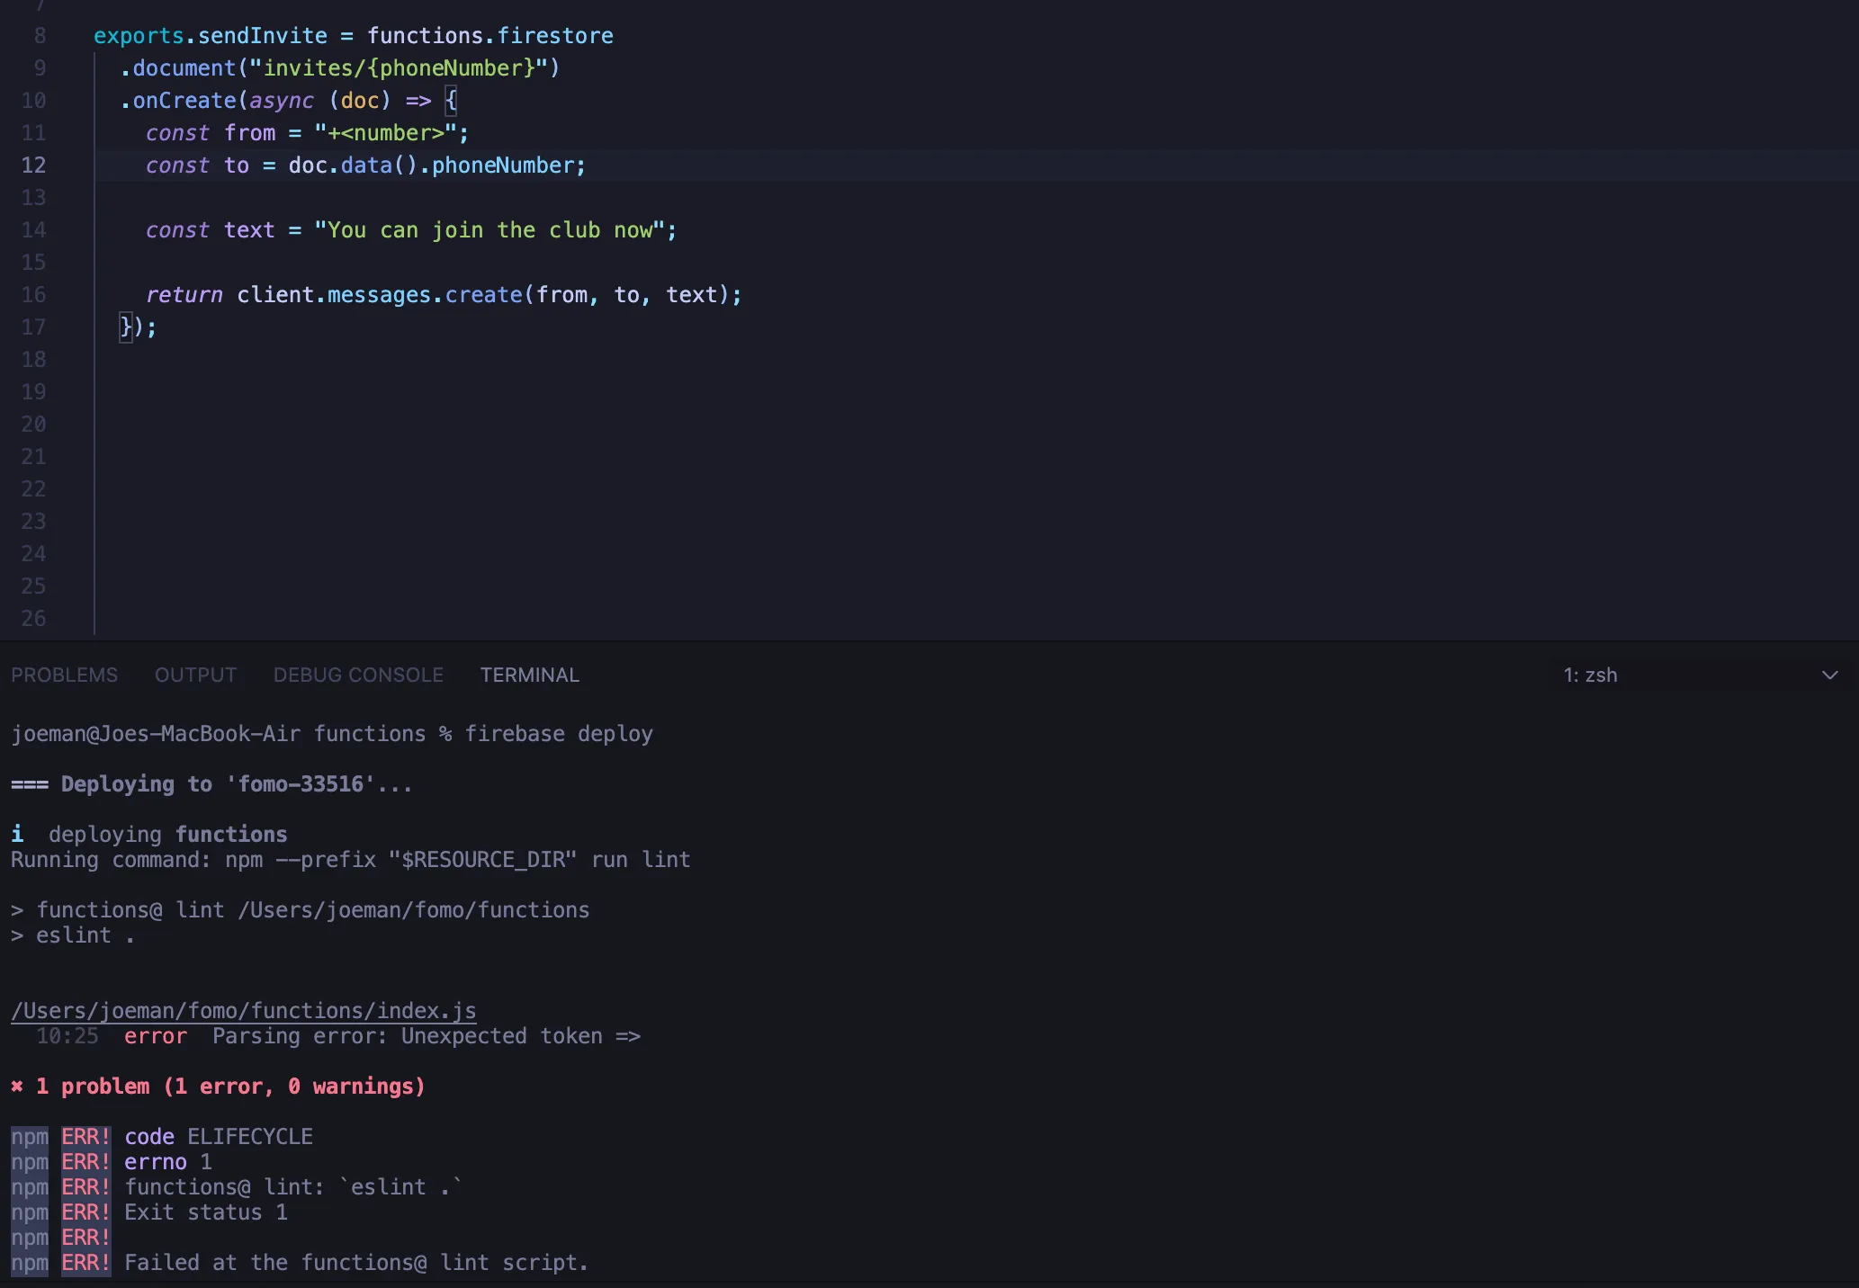Click the 'firebase deploy' command text

pyautogui.click(x=558, y=734)
